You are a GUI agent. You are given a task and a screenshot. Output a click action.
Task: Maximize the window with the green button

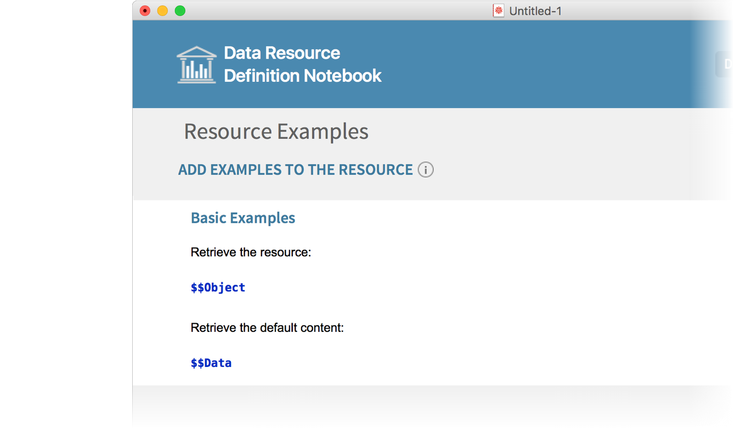coord(180,11)
